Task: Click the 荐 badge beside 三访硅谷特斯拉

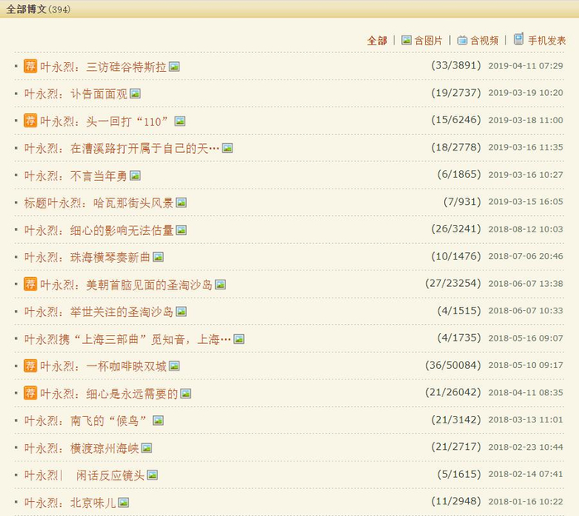Action: (31, 66)
